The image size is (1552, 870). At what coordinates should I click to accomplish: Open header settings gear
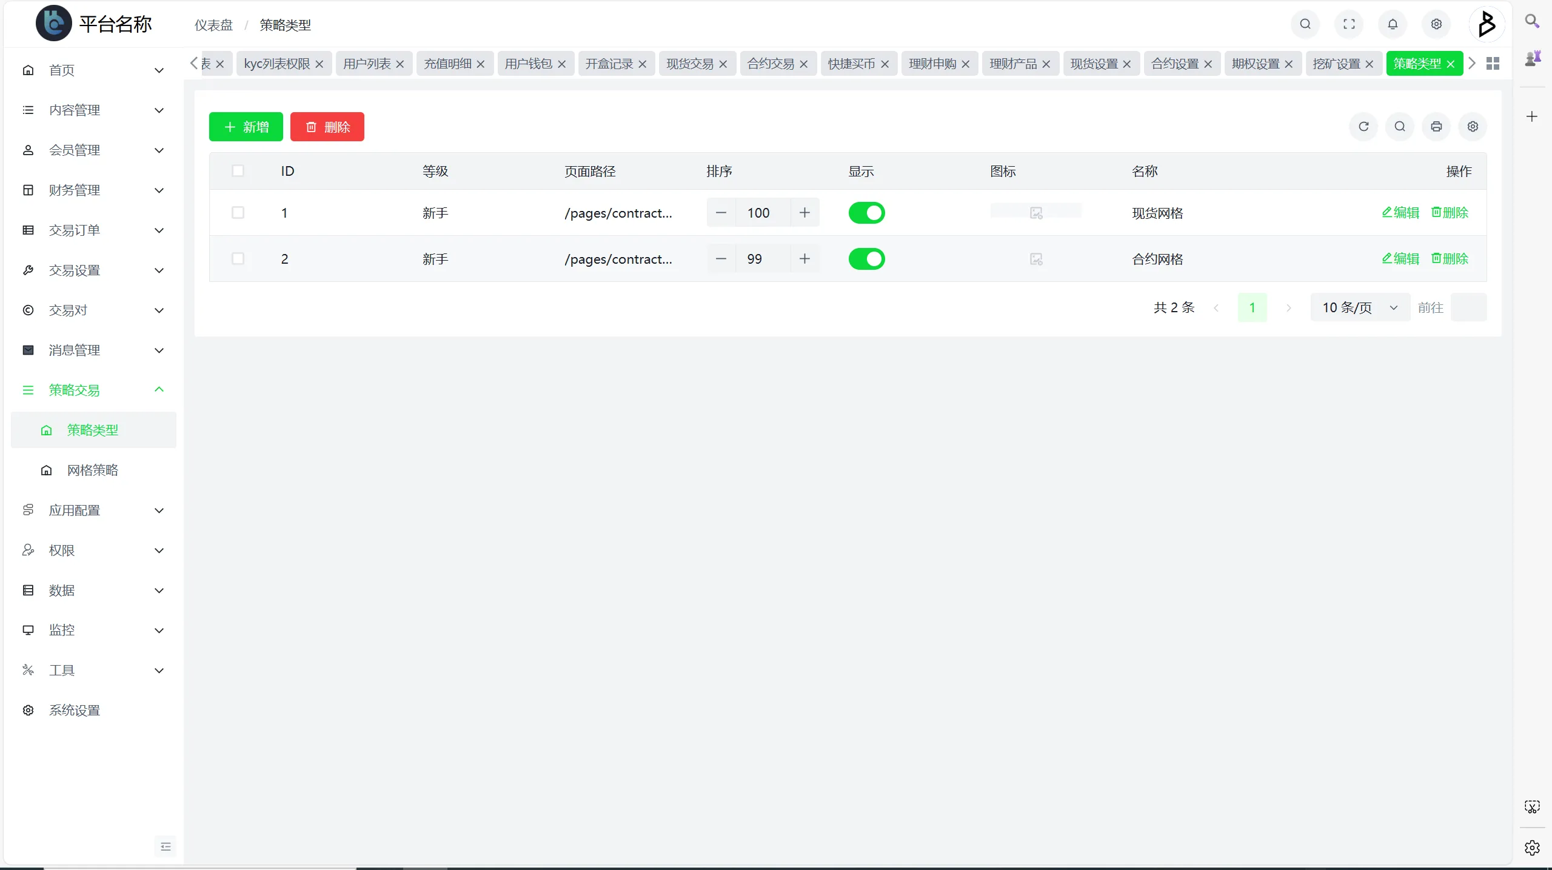tap(1436, 24)
